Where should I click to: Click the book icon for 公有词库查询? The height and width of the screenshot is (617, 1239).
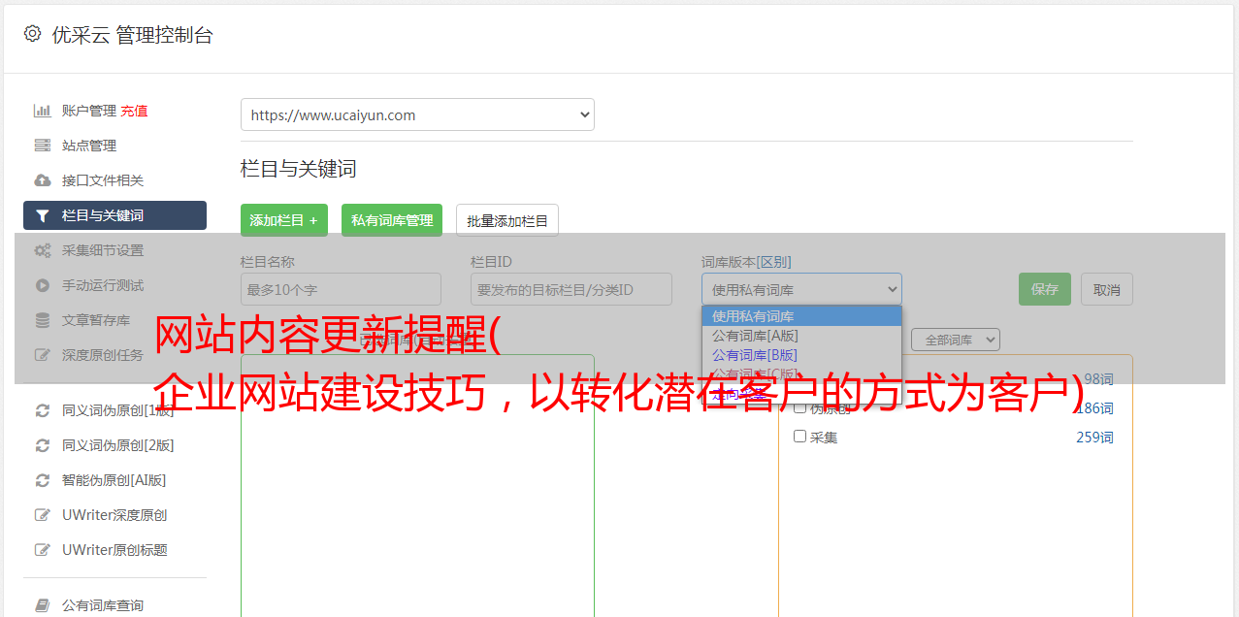coord(42,605)
